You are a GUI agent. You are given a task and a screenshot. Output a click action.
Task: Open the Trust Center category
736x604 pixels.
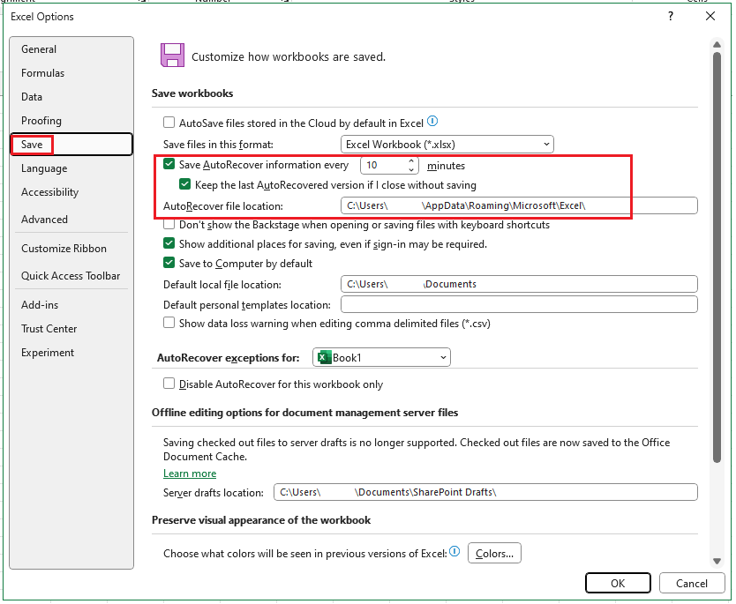point(71,329)
